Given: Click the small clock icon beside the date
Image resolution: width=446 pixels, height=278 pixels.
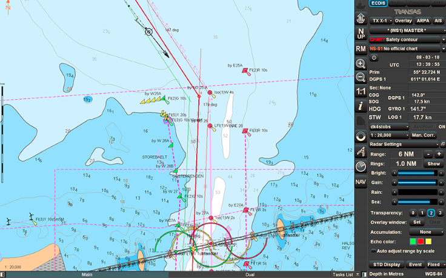Looking at the screenshot, I should pyautogui.click(x=374, y=57).
